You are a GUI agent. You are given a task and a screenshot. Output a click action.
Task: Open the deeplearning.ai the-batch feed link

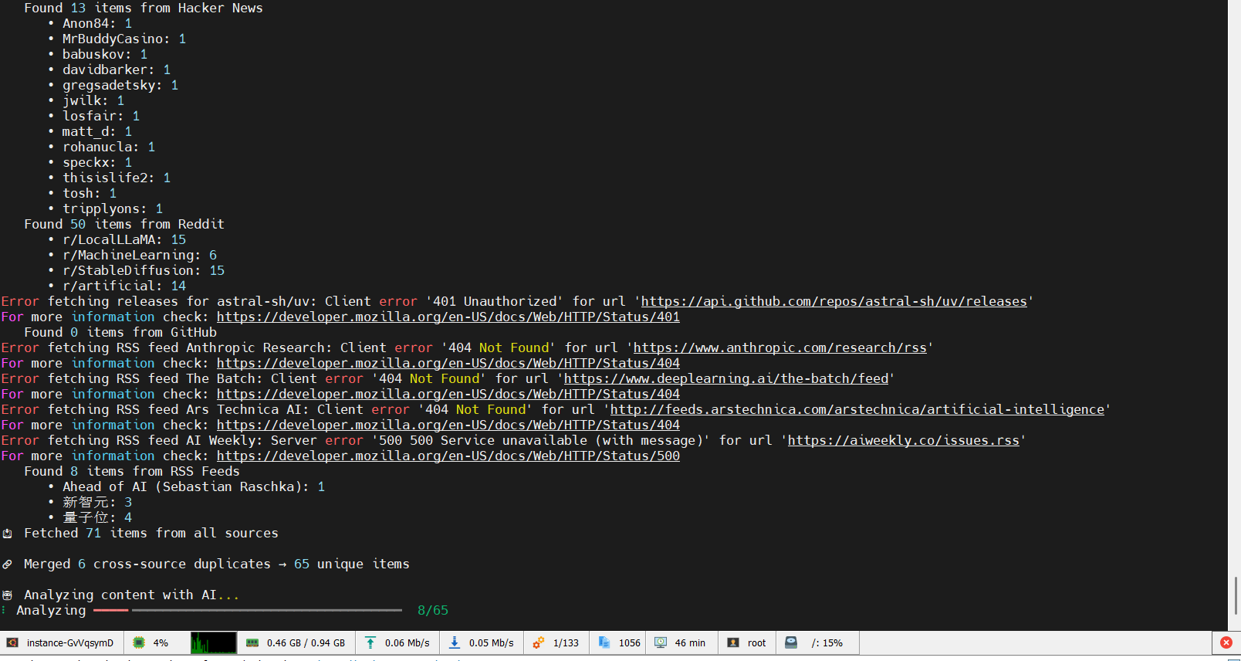[726, 378]
